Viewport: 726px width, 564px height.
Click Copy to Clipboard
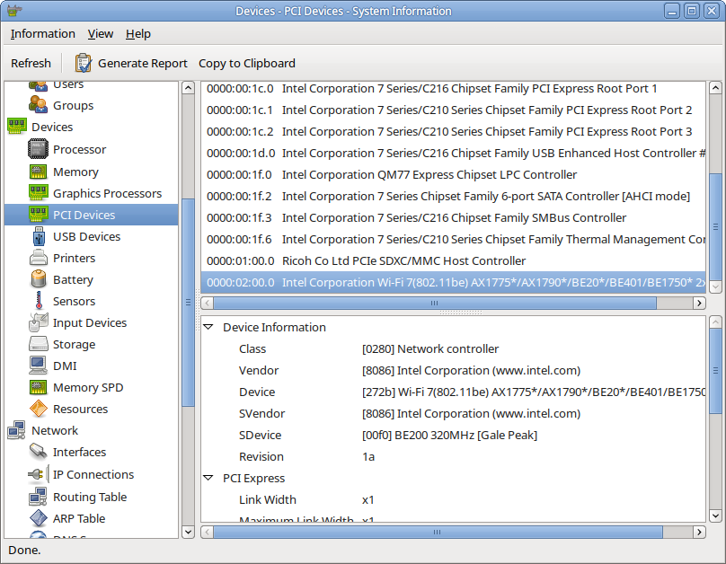tap(247, 64)
